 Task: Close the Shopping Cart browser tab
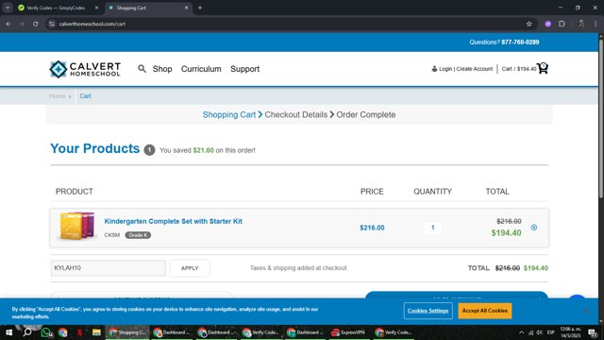point(187,8)
